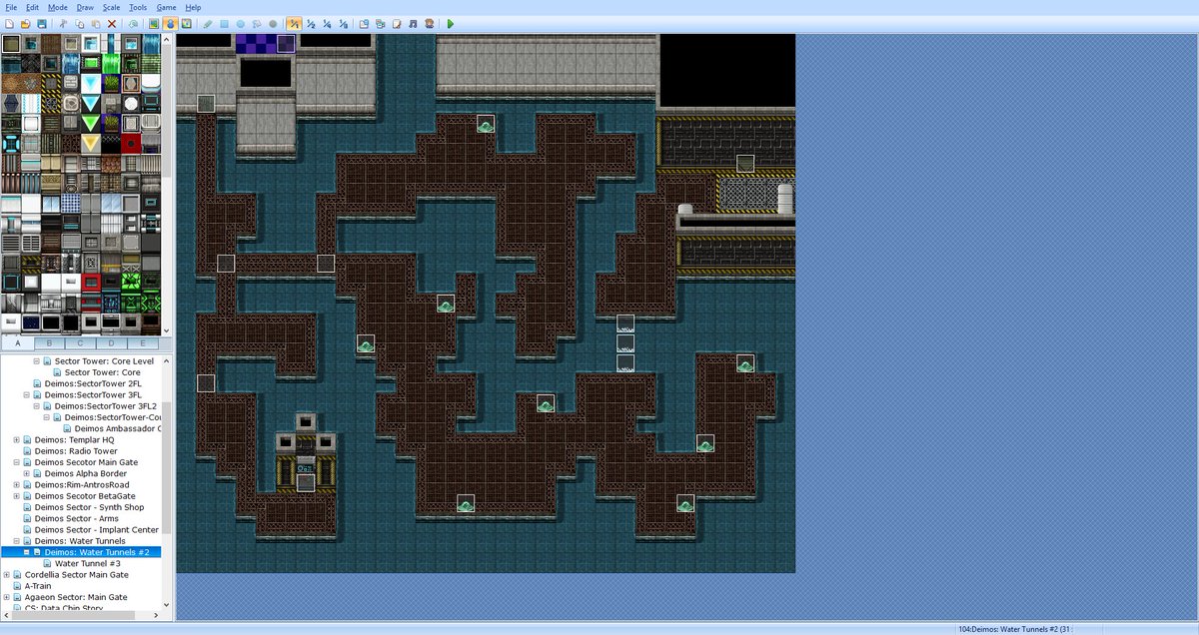Switch to tileset tab E

(x=143, y=342)
